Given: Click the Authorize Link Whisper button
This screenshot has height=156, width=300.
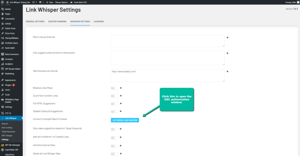Looking at the screenshot, I should click(x=125, y=120).
